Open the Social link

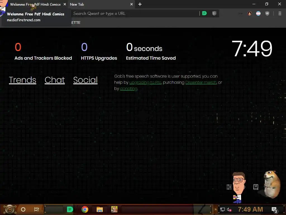point(85,80)
